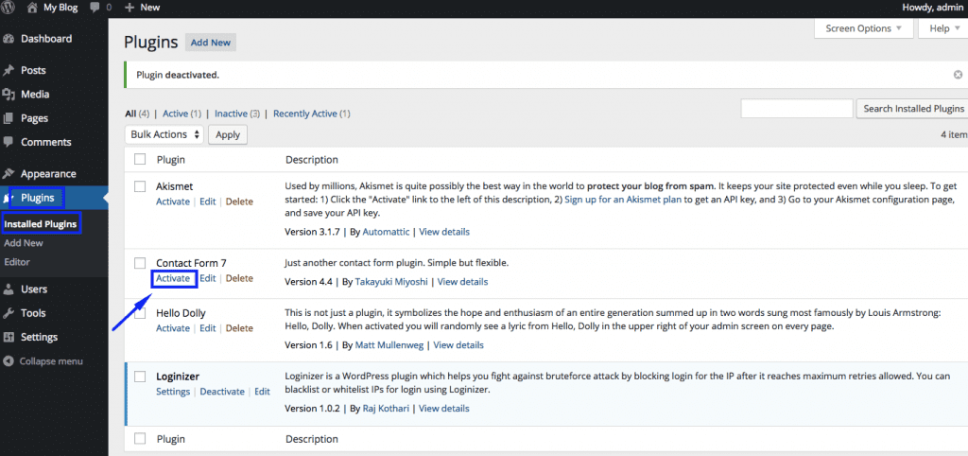Click the My Blog site name
This screenshot has height=456, width=968.
[x=62, y=8]
